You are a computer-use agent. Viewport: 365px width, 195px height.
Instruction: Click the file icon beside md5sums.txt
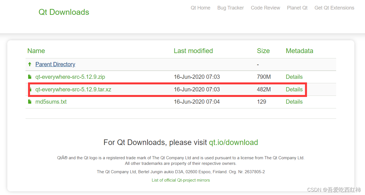[x=30, y=102]
